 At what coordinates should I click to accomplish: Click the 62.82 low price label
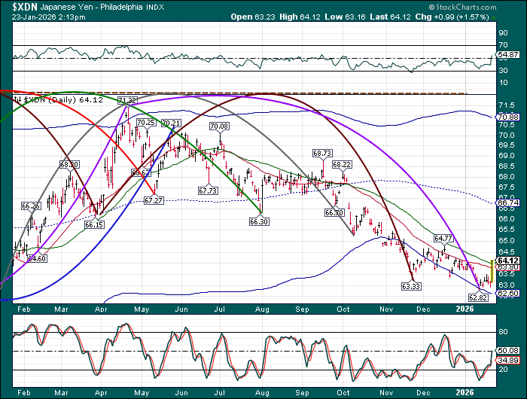pos(479,298)
